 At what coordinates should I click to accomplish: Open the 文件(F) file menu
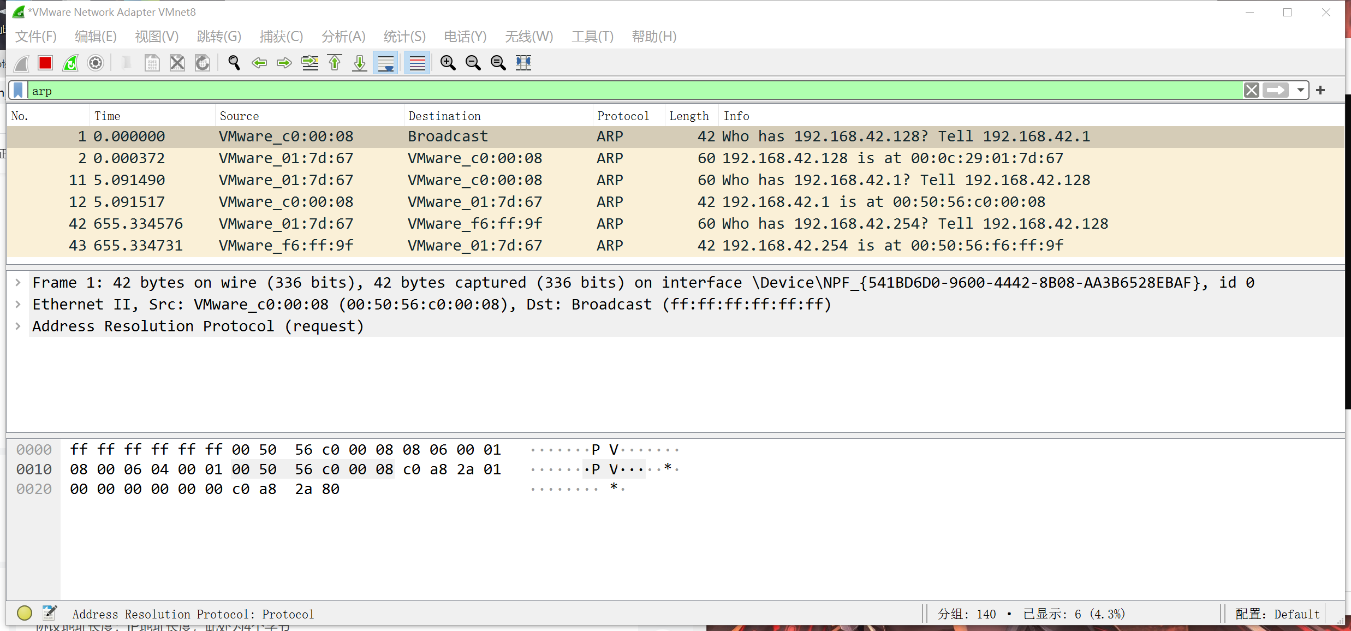click(35, 36)
